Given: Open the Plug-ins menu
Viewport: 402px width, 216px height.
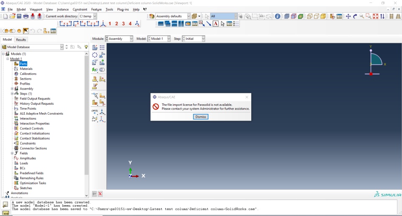Looking at the screenshot, I should [x=123, y=9].
